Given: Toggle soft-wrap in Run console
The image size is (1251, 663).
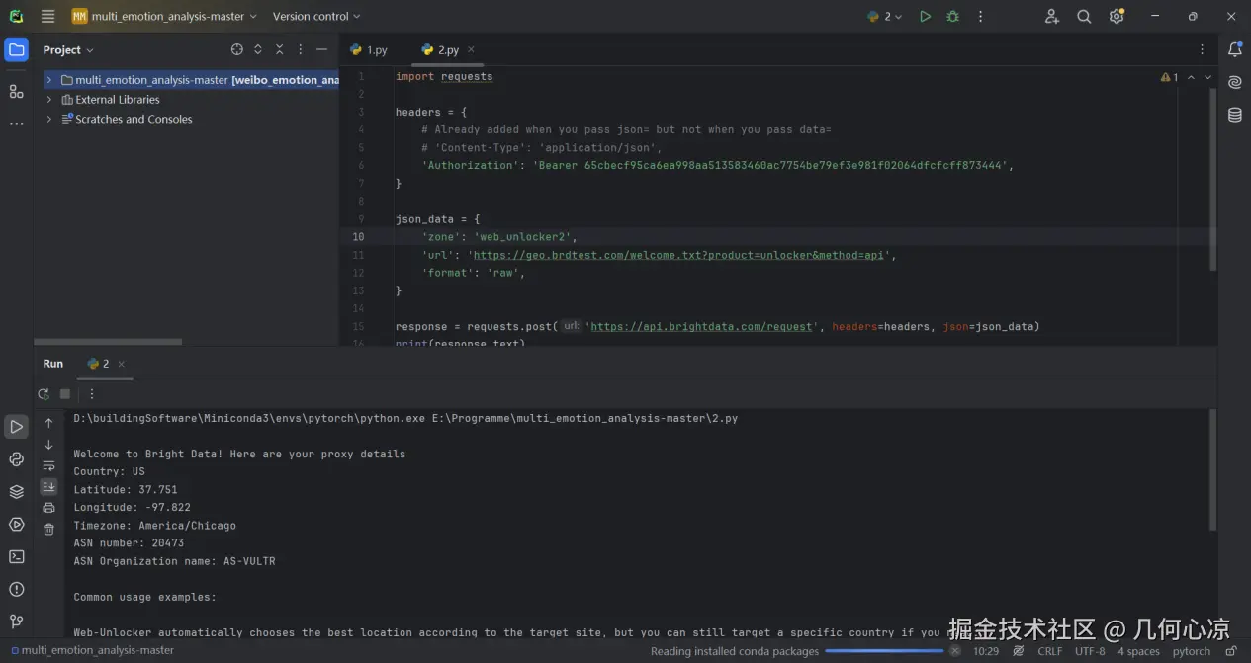Looking at the screenshot, I should pyautogui.click(x=48, y=465).
